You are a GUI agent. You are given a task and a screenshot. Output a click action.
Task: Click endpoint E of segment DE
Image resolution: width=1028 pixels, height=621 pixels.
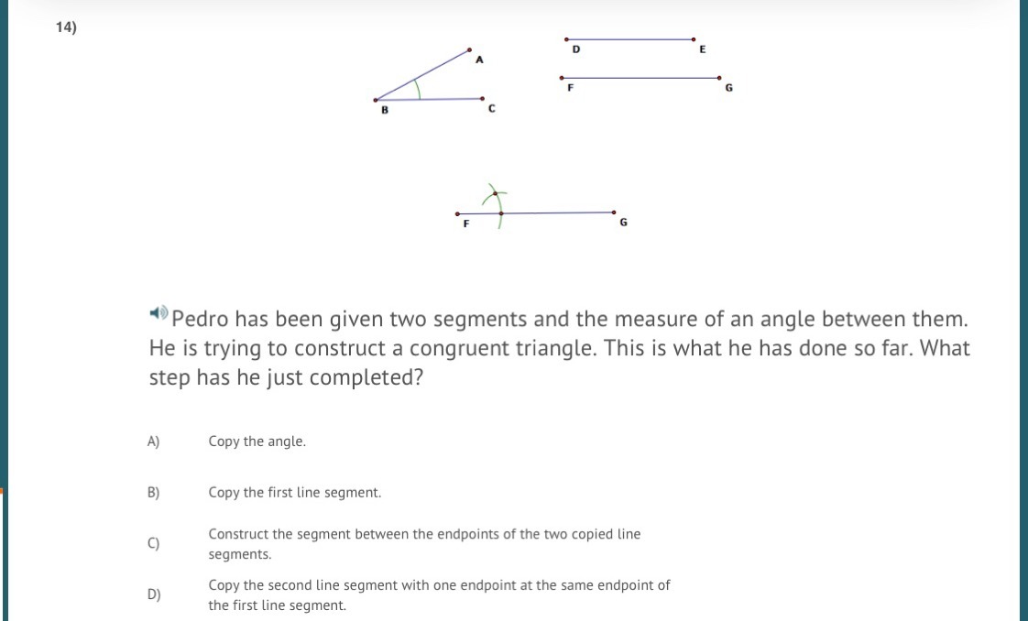(694, 39)
